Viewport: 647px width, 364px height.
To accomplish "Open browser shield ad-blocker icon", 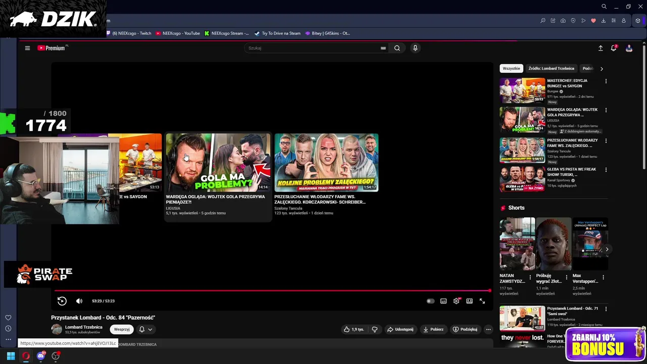I will [x=573, y=21].
